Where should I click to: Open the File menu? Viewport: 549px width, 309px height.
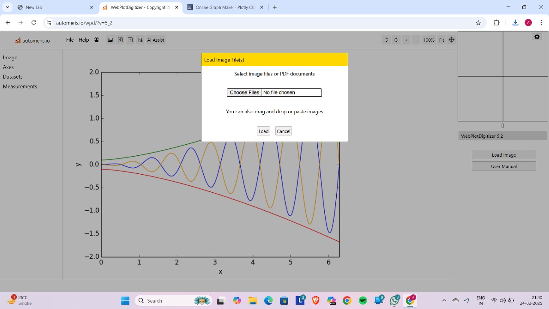(69, 39)
